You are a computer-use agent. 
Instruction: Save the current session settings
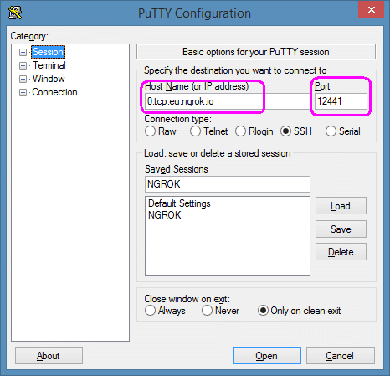[x=341, y=229]
